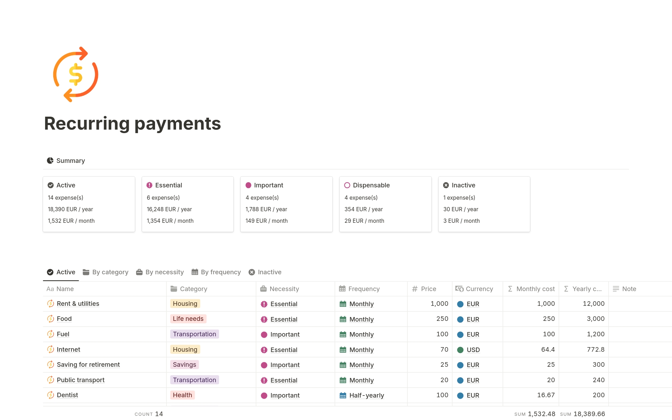This screenshot has height=420, width=672.
Task: Click the recurring payments dollar page icon
Action: (76, 74)
